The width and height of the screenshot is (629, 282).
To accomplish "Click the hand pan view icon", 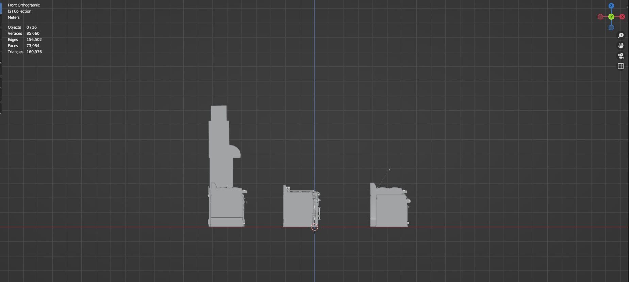I will click(621, 46).
